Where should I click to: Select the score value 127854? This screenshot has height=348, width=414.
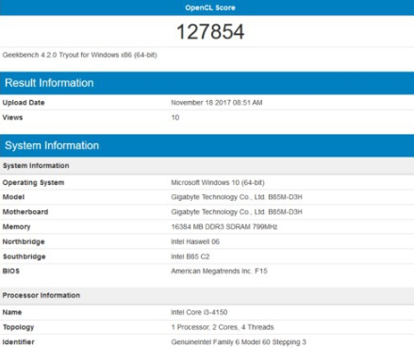pos(210,32)
